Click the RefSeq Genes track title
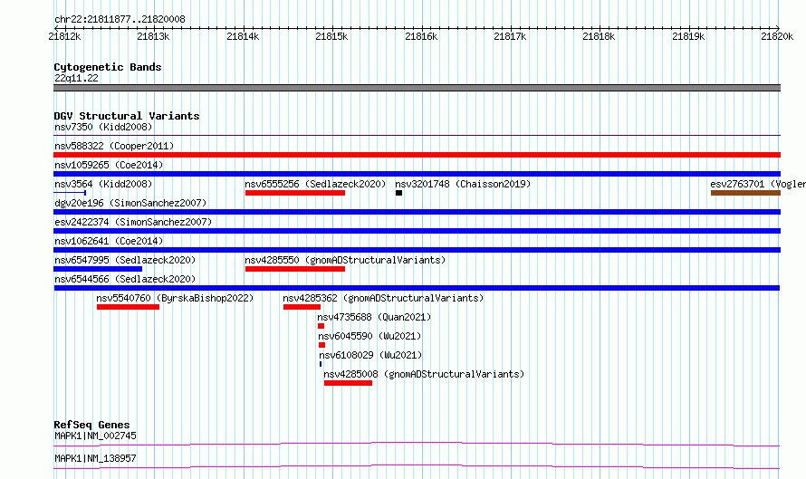The width and height of the screenshot is (806, 479). [x=91, y=425]
